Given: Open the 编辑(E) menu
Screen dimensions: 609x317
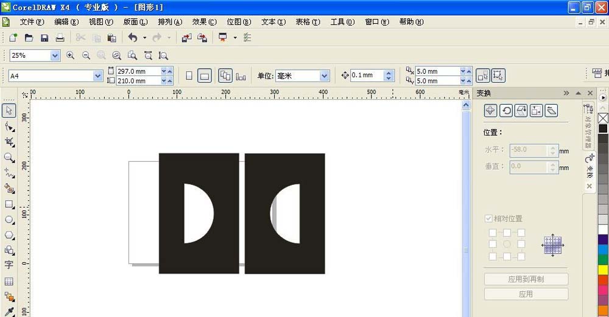Looking at the screenshot, I should click(x=67, y=22).
